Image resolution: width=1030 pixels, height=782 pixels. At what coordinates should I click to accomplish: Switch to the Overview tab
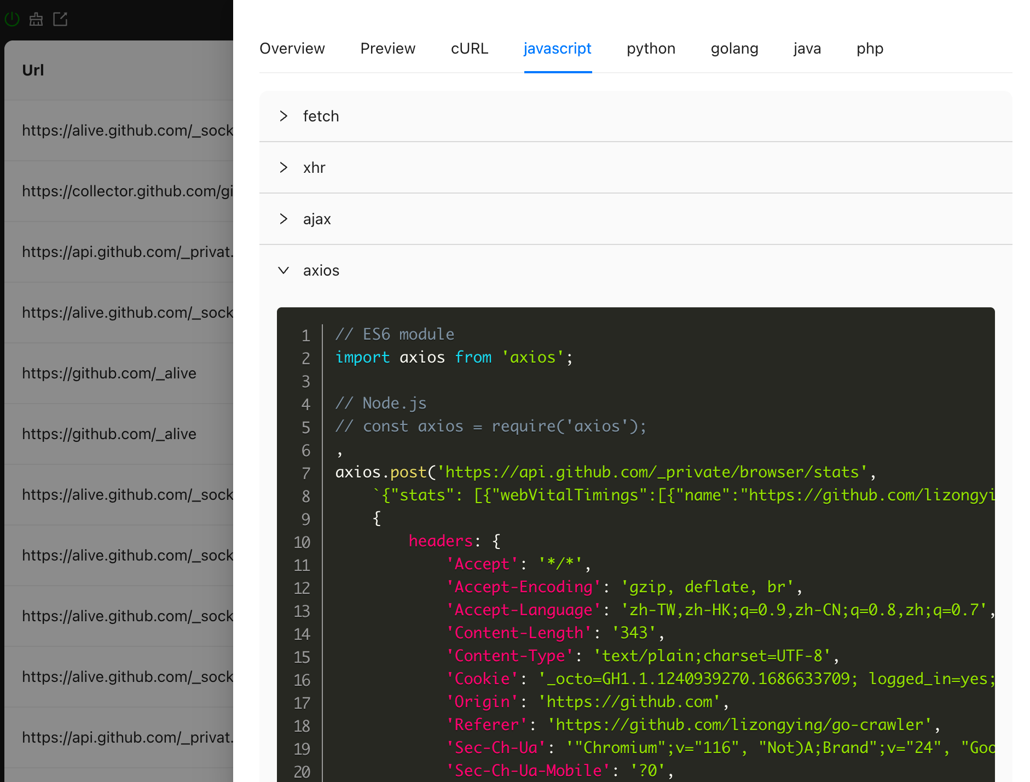[292, 49]
